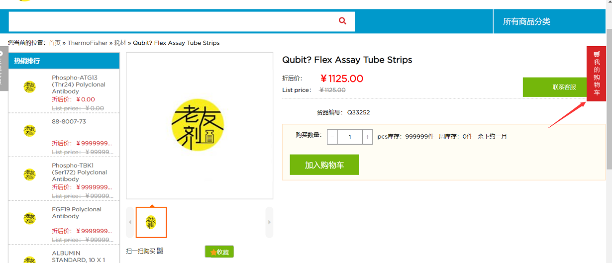Image resolution: width=612 pixels, height=263 pixels.
Task: Show previous thumbnail with left arrow
Action: tap(130, 222)
